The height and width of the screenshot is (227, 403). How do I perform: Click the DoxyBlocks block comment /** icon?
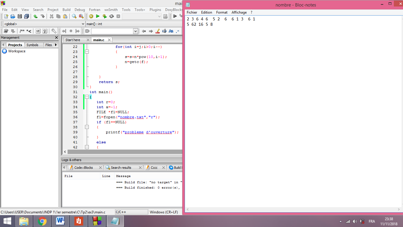pyautogui.click(x=22, y=31)
